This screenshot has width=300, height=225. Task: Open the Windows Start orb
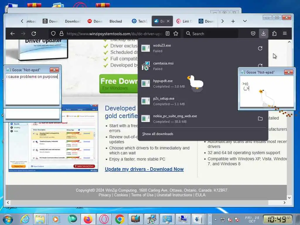(8, 219)
